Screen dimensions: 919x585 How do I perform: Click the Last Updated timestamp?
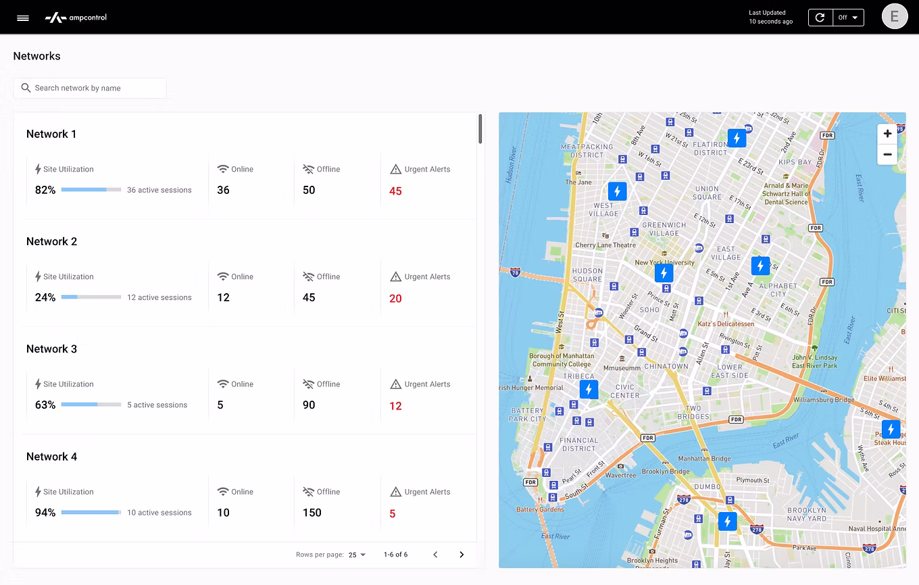[770, 17]
